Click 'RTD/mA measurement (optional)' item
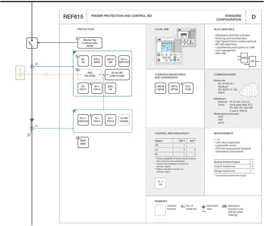 [x=232, y=149]
